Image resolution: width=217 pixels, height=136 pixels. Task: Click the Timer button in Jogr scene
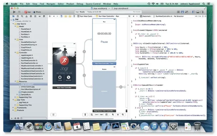click(60, 78)
